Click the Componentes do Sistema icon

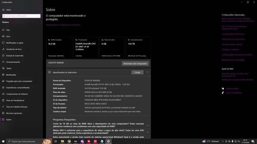pyautogui.click(x=3, y=94)
